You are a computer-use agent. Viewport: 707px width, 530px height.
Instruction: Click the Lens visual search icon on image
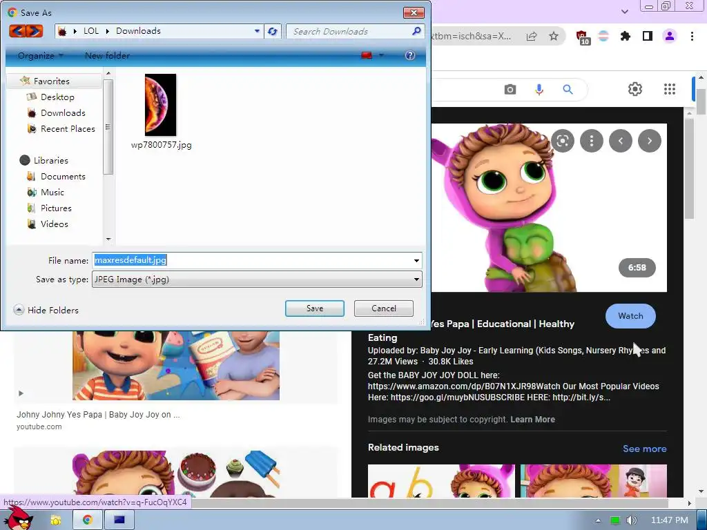coord(563,141)
